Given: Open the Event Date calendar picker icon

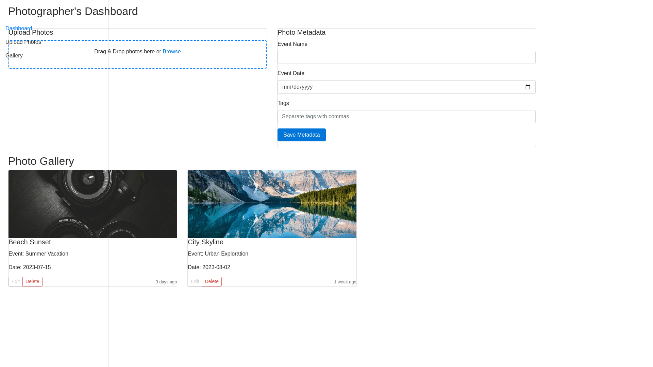Looking at the screenshot, I should click(x=528, y=87).
